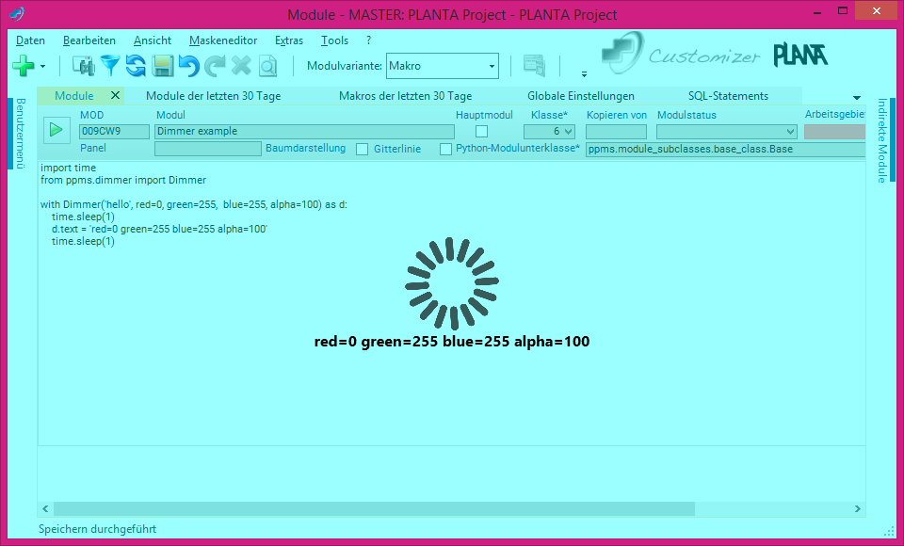
Task: Click the grey redo arrow icon
Action: point(215,66)
